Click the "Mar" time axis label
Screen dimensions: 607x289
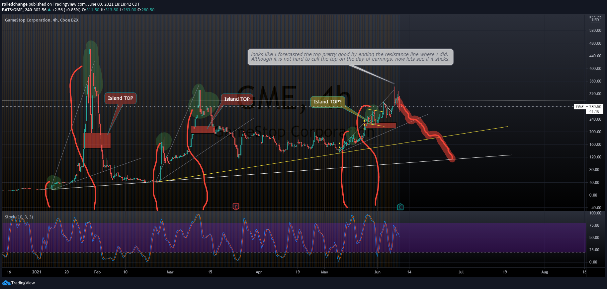pos(170,272)
